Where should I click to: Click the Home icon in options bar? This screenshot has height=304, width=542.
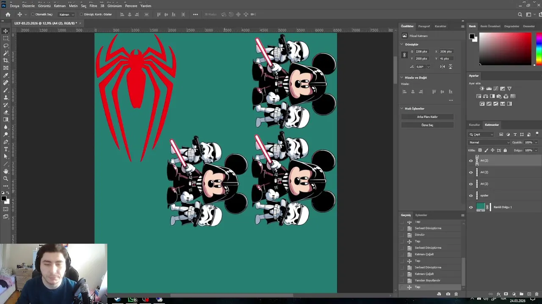coord(8,14)
